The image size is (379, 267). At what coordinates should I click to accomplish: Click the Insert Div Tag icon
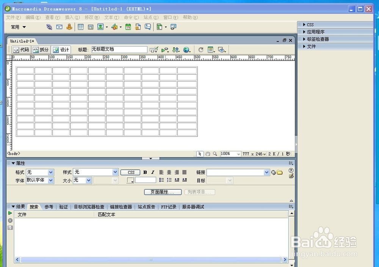pyautogui.click(x=91, y=27)
